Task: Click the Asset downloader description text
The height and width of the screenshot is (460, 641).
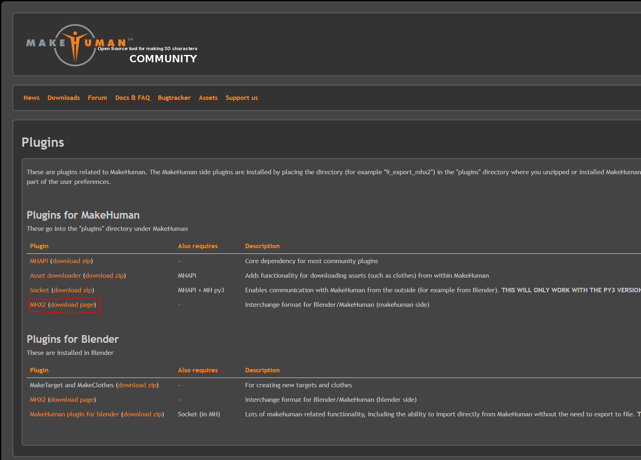Action: 367,276
